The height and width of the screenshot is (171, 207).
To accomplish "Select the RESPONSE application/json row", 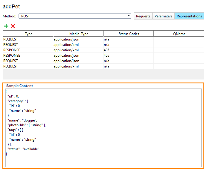I will click(28, 55).
